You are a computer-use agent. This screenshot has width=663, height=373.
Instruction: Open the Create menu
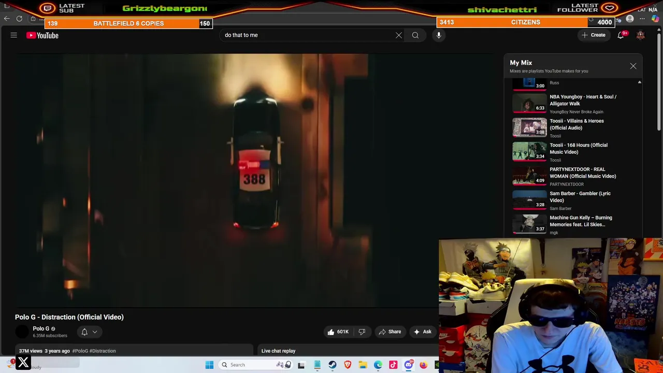pyautogui.click(x=594, y=35)
